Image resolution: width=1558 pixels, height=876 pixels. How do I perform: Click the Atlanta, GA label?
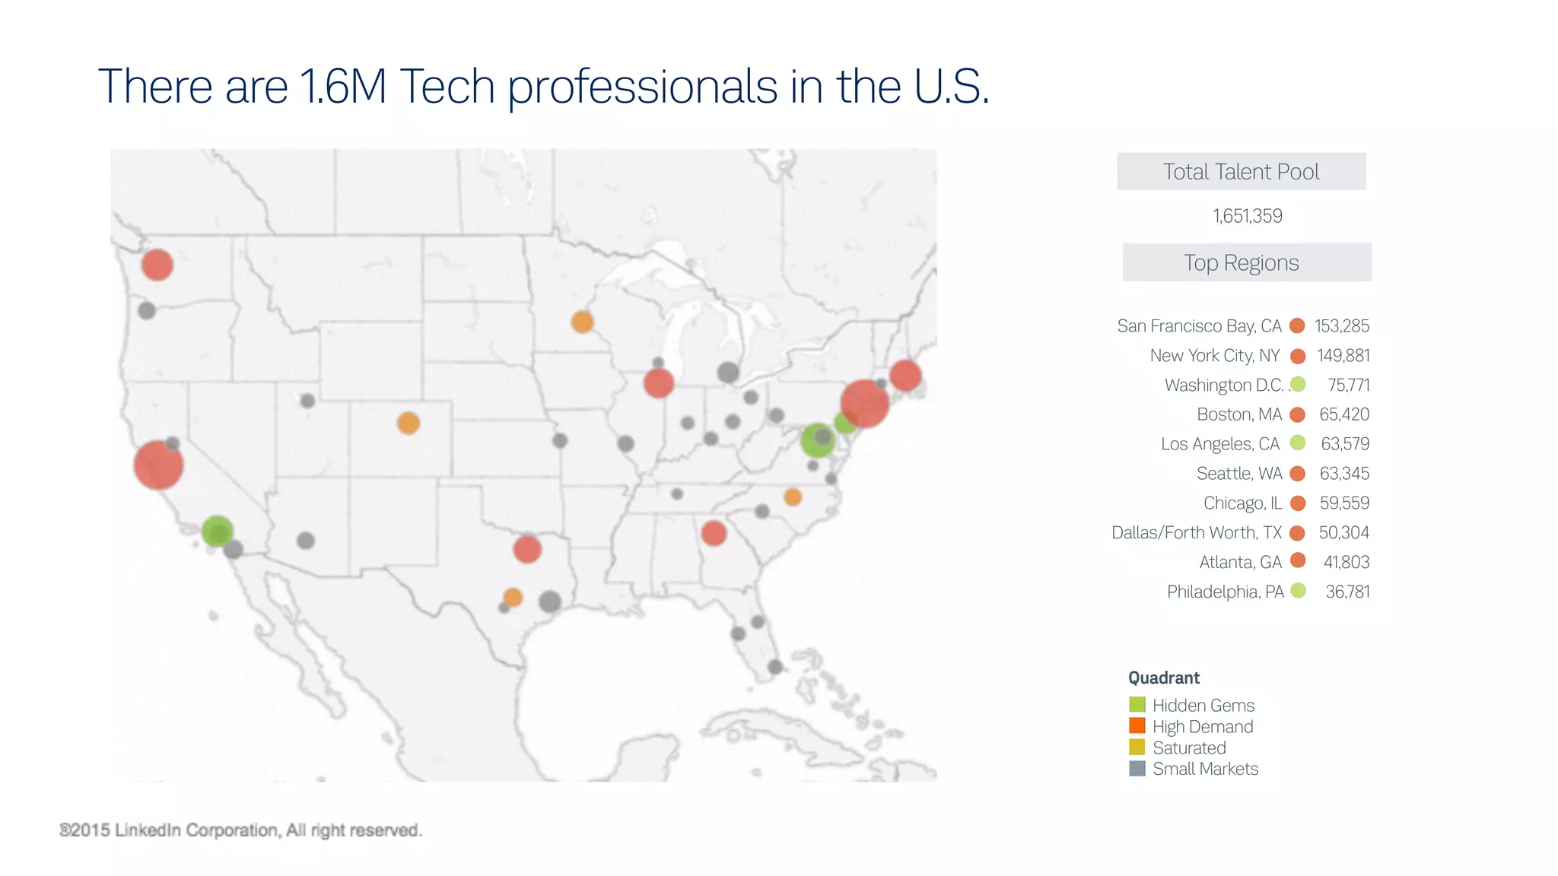[1241, 562]
